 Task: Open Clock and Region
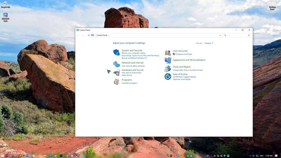click(x=182, y=67)
